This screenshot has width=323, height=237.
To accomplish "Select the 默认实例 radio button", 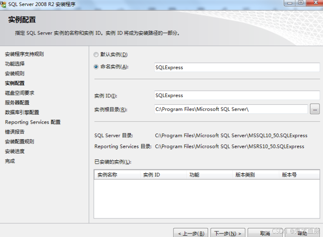I will coord(96,55).
